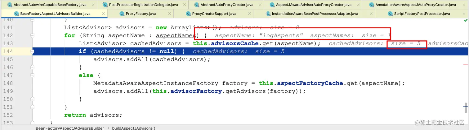Click class icon on AbstractAutoProxyCreator.java tab
469x130 pixels.
[x=196, y=5]
